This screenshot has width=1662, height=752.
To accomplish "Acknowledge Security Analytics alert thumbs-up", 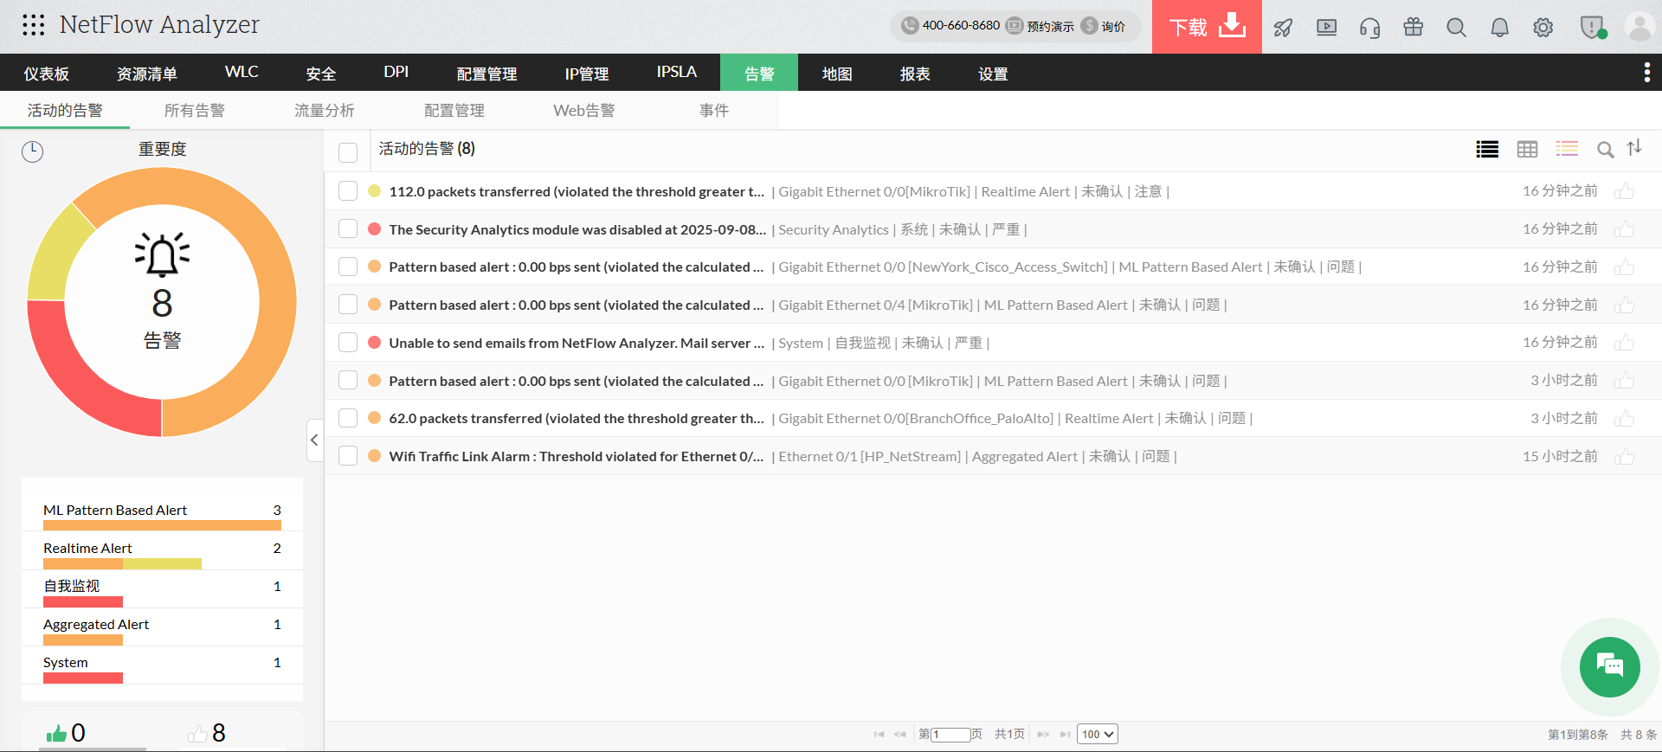I will click(1624, 229).
